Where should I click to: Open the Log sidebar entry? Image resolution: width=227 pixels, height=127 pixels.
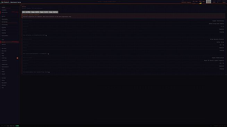pyautogui.click(x=3, y=88)
